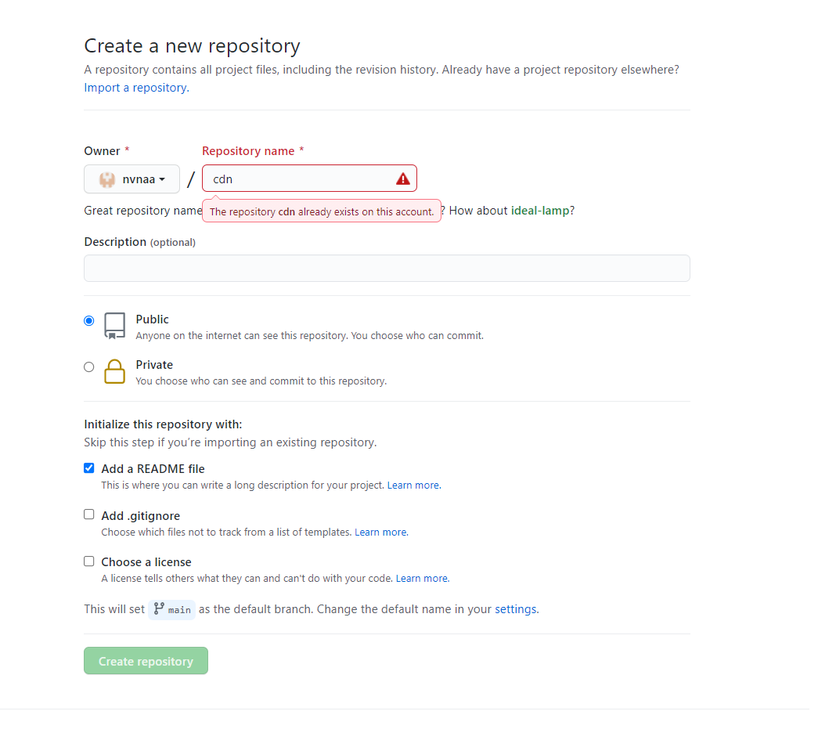
Task: Click Learn more about .gitignore templates
Action: tap(380, 532)
